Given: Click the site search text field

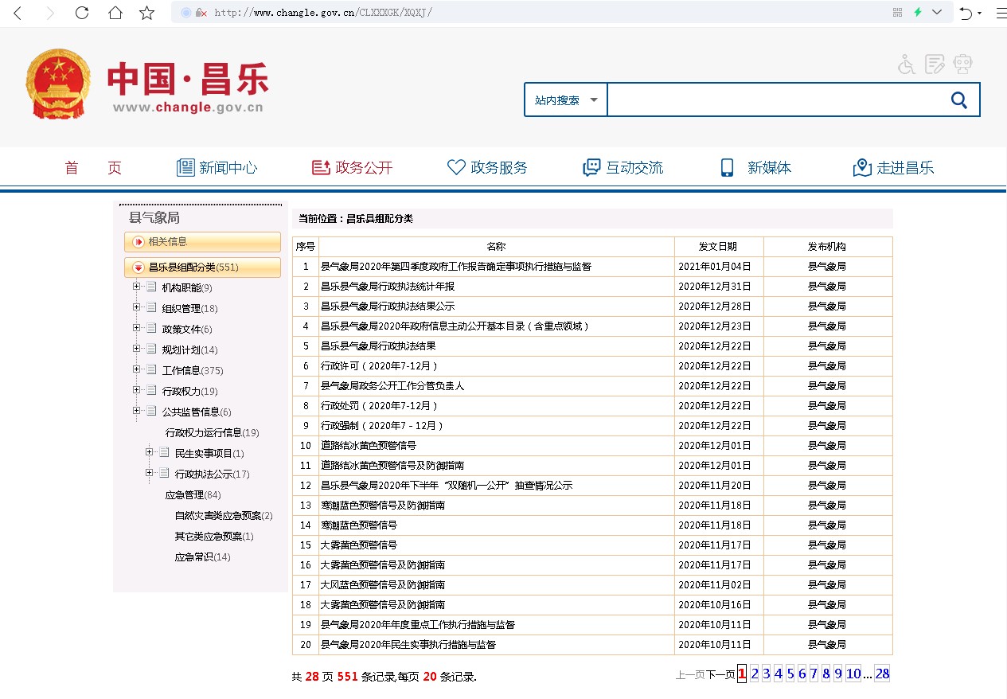Looking at the screenshot, I should click(772, 100).
